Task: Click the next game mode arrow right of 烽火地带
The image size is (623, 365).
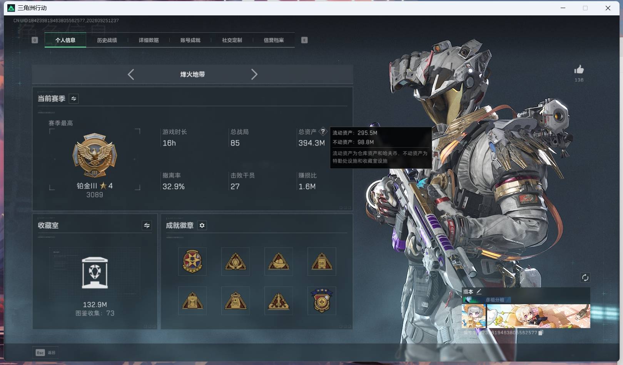Action: point(254,74)
